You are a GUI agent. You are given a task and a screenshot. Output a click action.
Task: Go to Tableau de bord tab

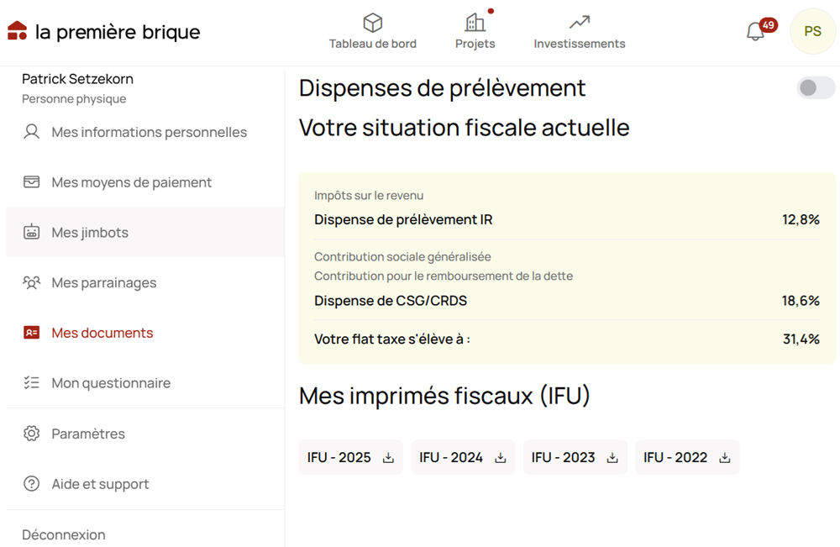pos(372,32)
